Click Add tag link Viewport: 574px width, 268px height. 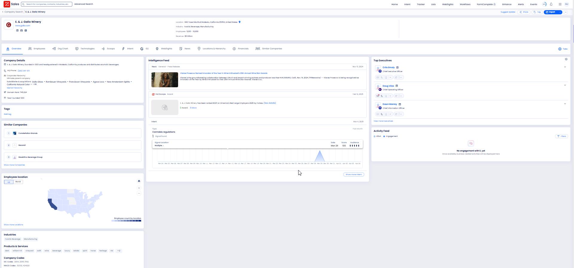(7, 114)
